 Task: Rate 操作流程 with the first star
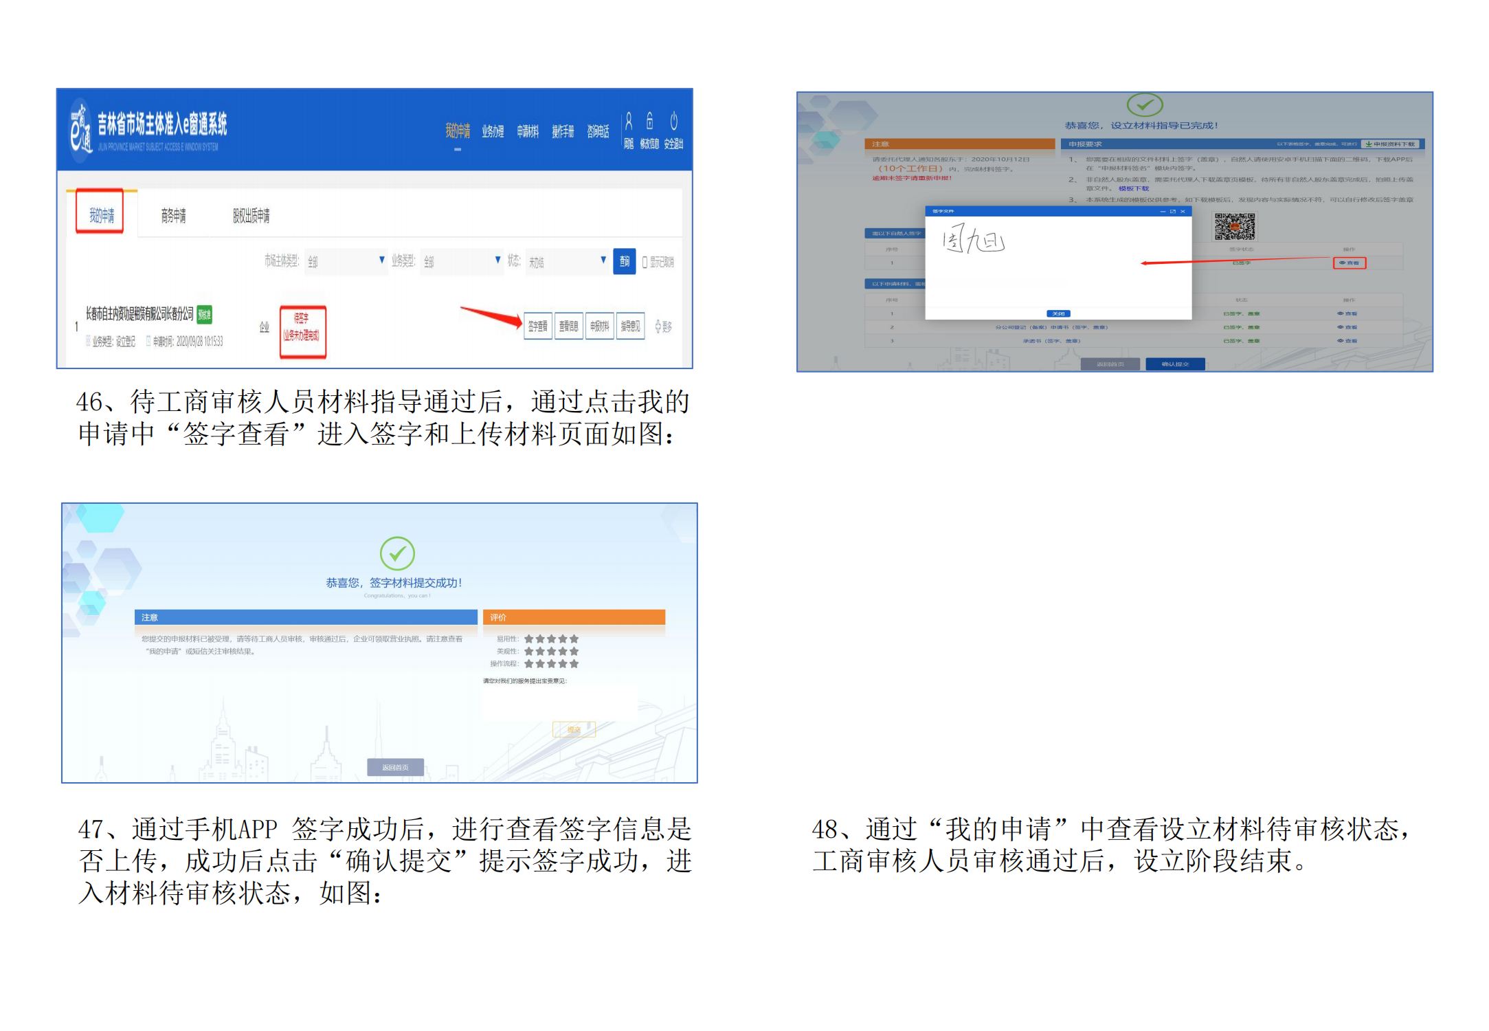529,664
